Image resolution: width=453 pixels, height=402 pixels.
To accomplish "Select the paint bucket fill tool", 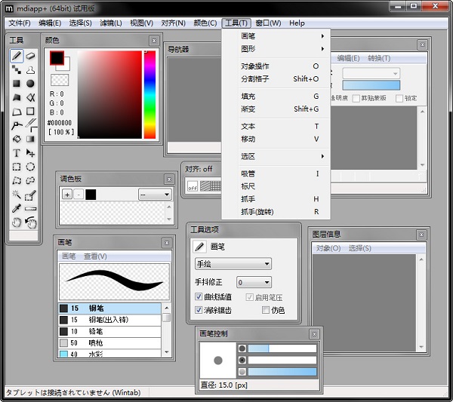I will pos(17,139).
